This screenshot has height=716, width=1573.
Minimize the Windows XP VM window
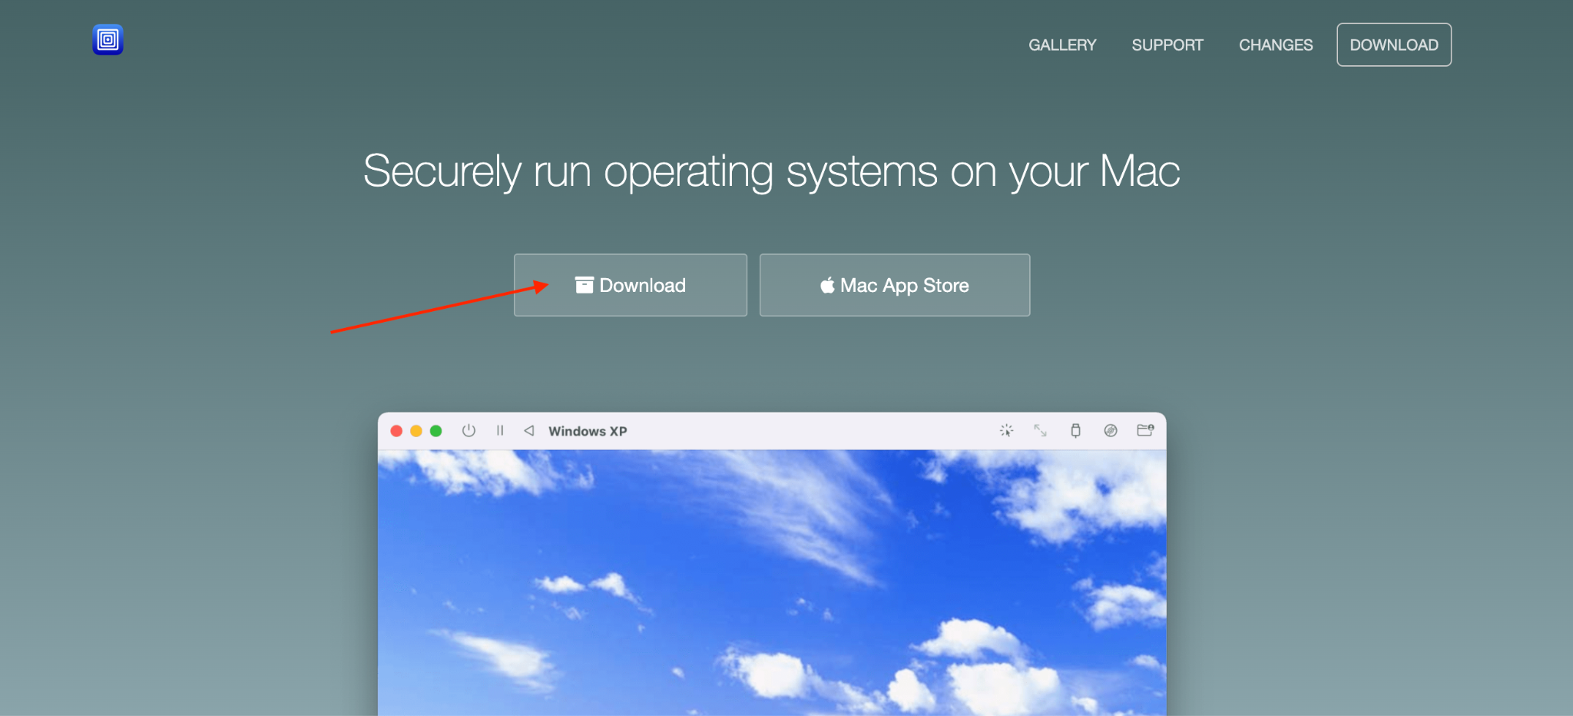click(416, 431)
